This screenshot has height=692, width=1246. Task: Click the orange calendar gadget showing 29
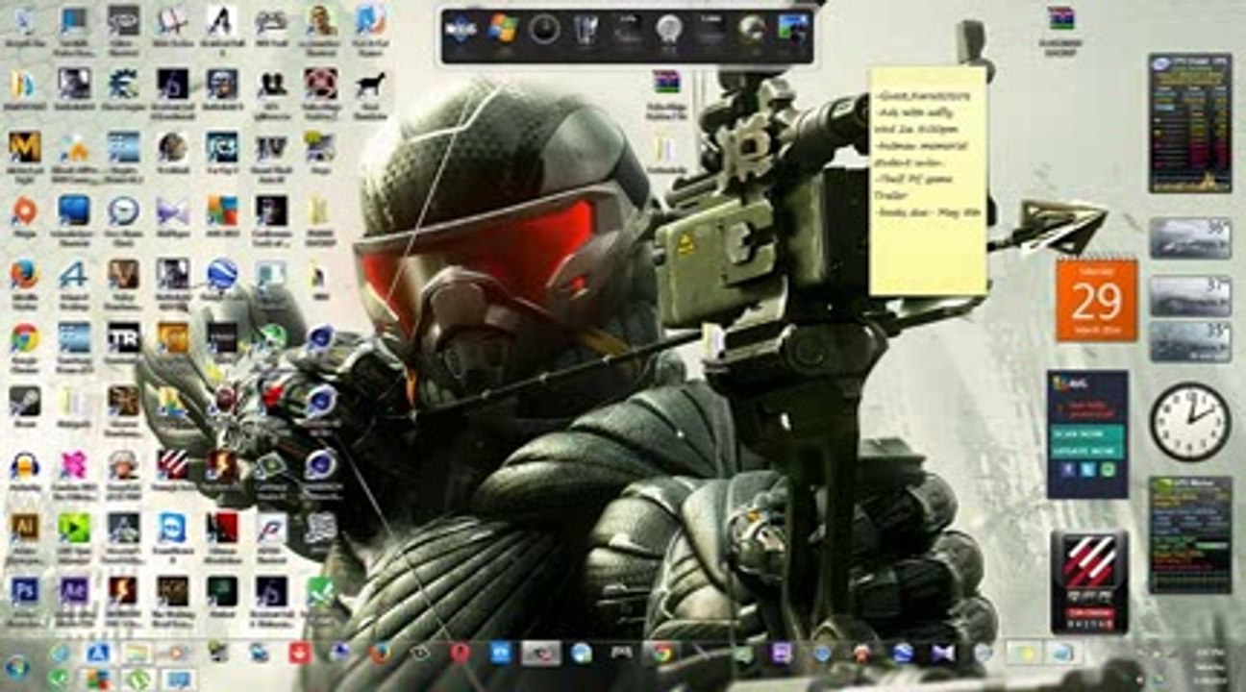pos(1096,300)
